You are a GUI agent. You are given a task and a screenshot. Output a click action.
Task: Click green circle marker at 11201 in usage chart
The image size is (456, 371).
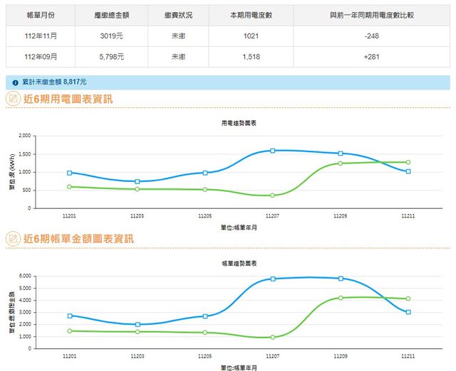(x=69, y=187)
